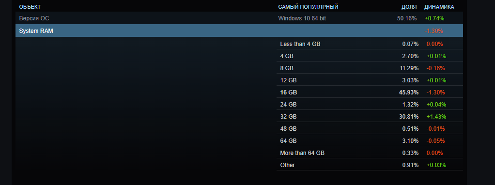495x185 pixels.
Task: Select the 8 GB entry
Action: pos(370,68)
